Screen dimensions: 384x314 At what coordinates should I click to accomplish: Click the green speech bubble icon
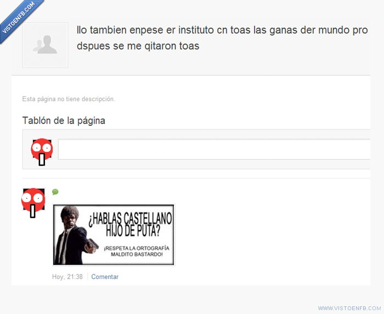(x=55, y=192)
